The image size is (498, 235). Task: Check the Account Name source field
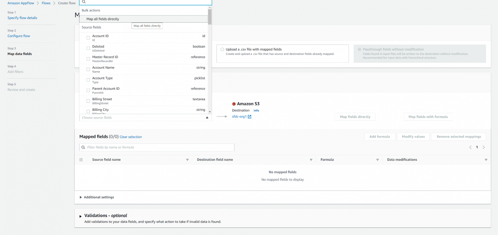(88, 69)
